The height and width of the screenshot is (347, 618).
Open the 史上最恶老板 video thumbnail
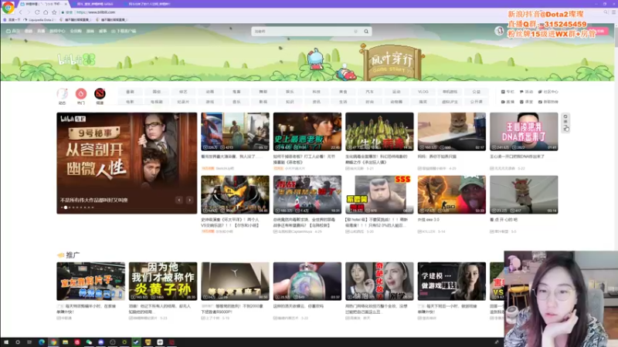tap(307, 131)
